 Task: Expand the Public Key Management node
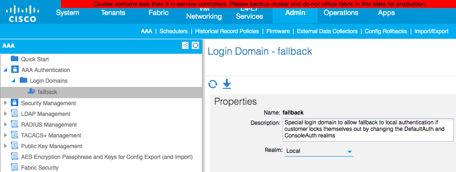(x=5, y=146)
